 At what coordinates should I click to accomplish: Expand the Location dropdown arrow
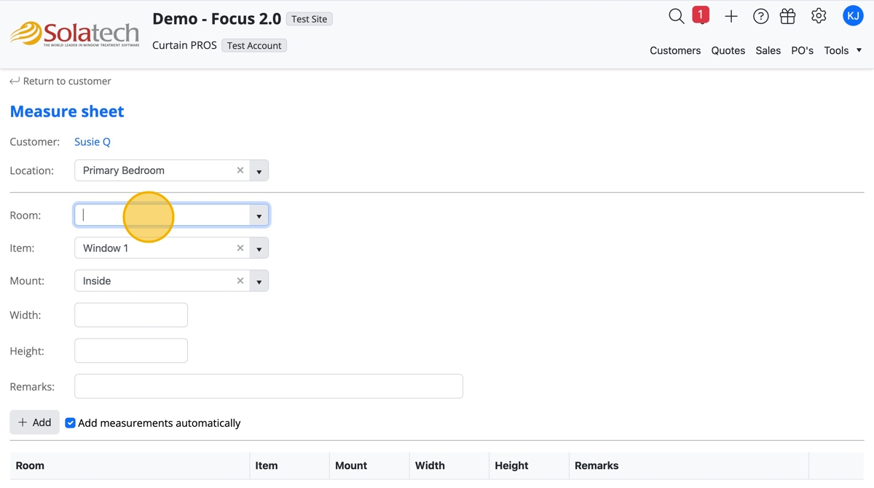point(259,171)
